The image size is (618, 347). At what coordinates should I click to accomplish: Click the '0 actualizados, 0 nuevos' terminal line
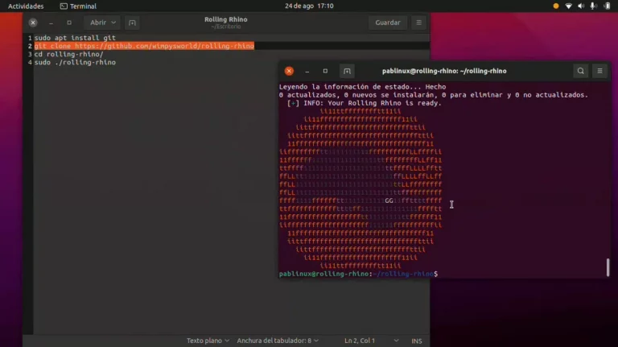point(434,95)
